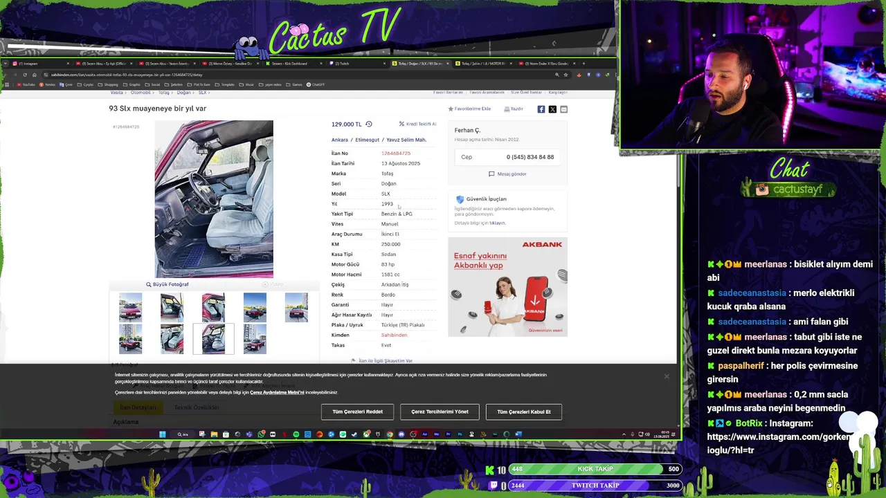Close the cookie banner with X
The width and height of the screenshot is (886, 498).
click(667, 377)
